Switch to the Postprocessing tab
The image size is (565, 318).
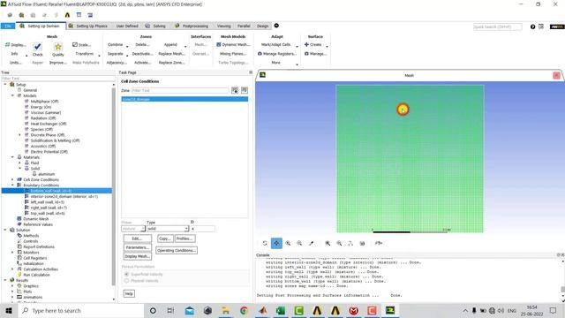coord(192,26)
